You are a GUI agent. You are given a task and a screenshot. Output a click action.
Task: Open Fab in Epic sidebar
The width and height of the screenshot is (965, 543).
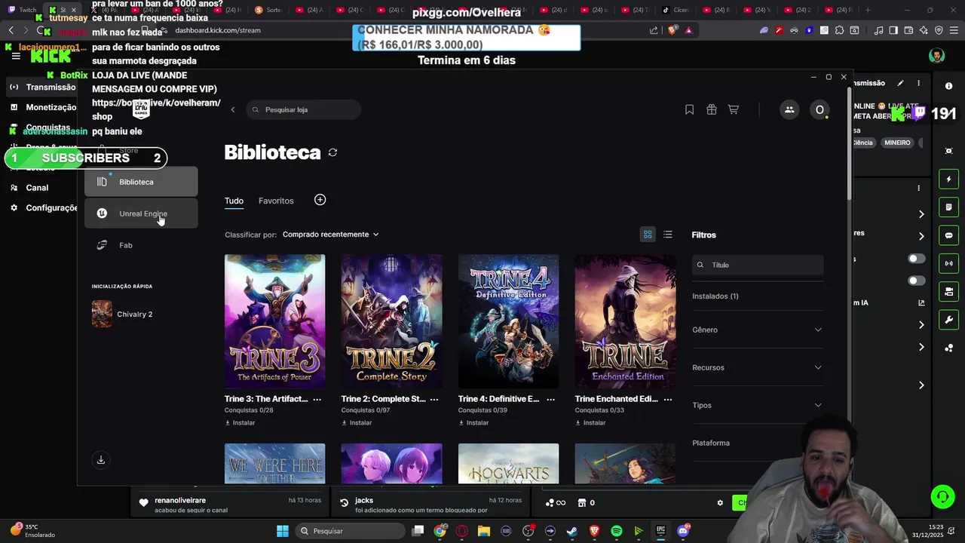coord(141,245)
